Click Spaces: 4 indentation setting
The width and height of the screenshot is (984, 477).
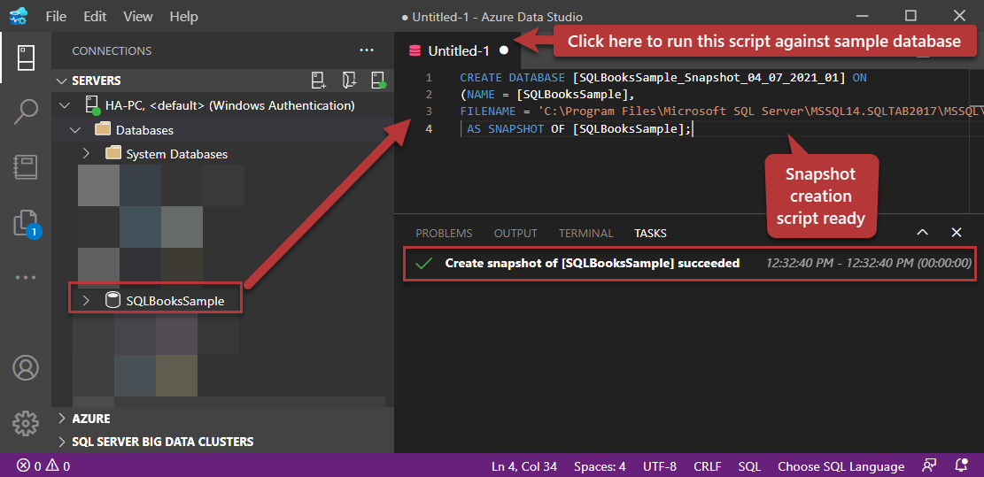point(600,466)
